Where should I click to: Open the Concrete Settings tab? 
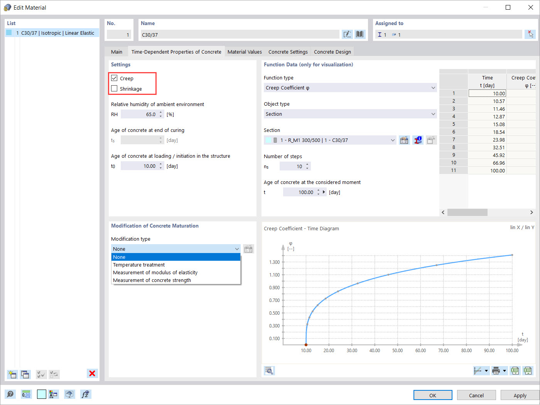pyautogui.click(x=288, y=52)
